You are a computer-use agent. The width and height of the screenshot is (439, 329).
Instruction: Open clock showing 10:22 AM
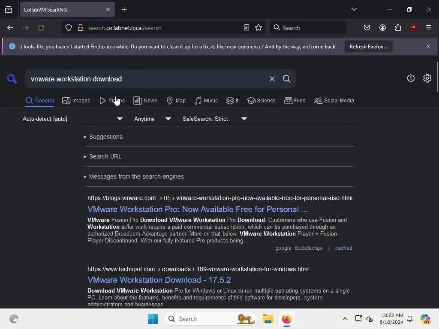391,319
